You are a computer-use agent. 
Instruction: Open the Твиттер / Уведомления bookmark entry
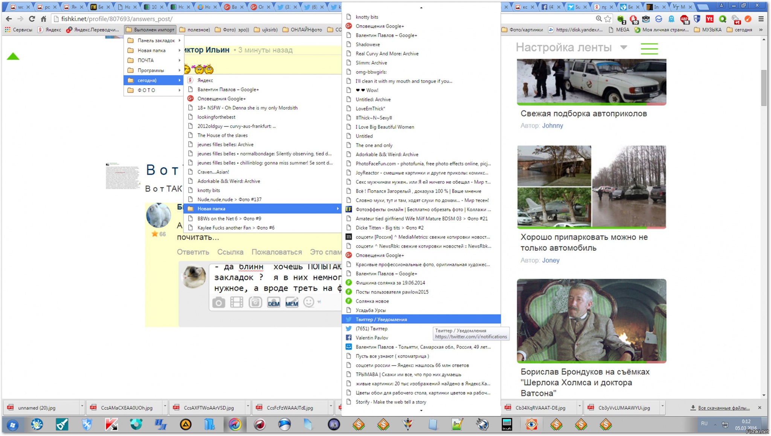click(x=381, y=319)
